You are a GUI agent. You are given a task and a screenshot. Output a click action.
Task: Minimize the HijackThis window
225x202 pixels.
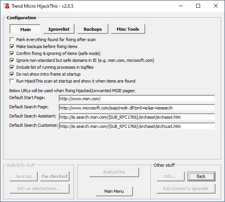click(x=181, y=6)
